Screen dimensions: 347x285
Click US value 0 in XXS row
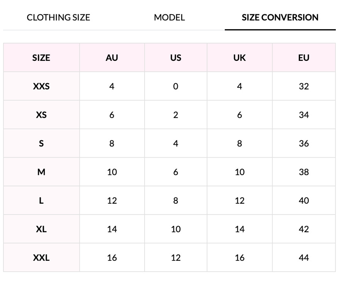(176, 86)
